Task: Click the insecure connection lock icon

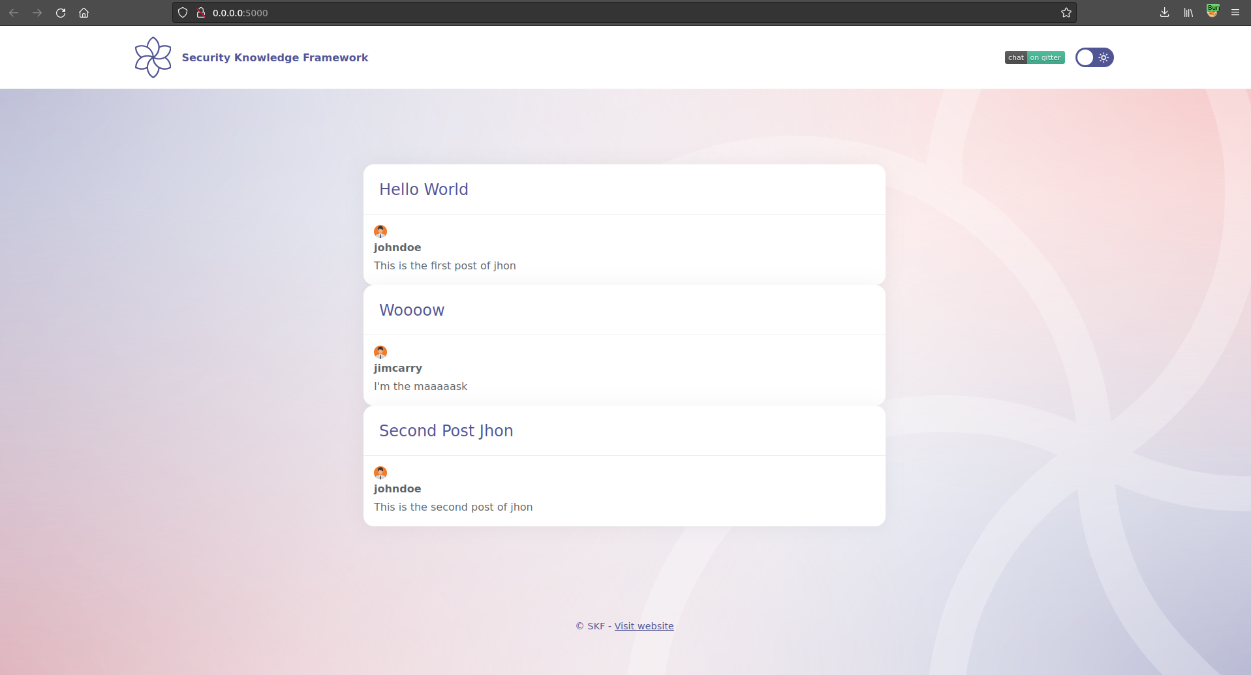Action: coord(201,13)
